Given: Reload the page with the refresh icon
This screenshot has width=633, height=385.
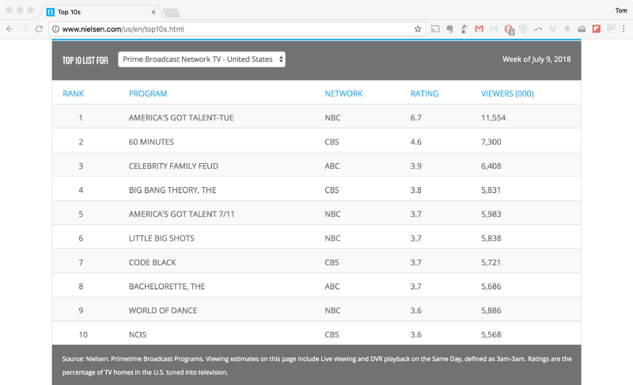Looking at the screenshot, I should (x=39, y=29).
